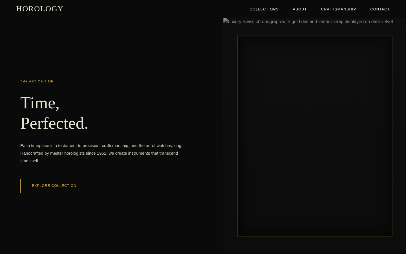406x254 pixels.
Task: Open the CRAFTSMANSHIP section
Action: coord(338,9)
